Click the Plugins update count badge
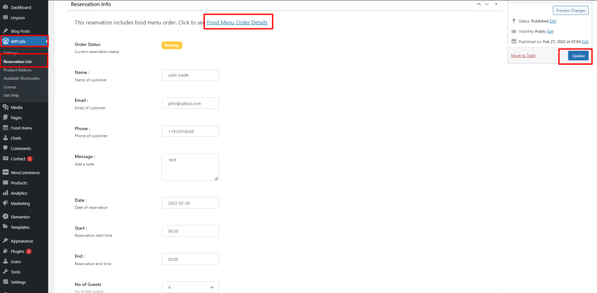 [x=29, y=252]
